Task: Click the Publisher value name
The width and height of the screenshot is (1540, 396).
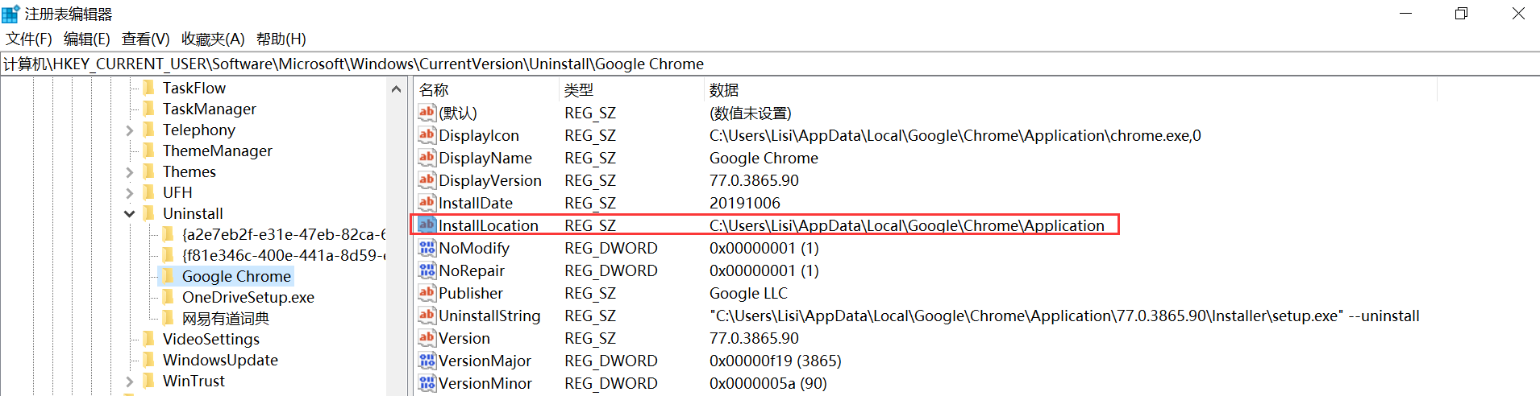Action: [x=471, y=293]
